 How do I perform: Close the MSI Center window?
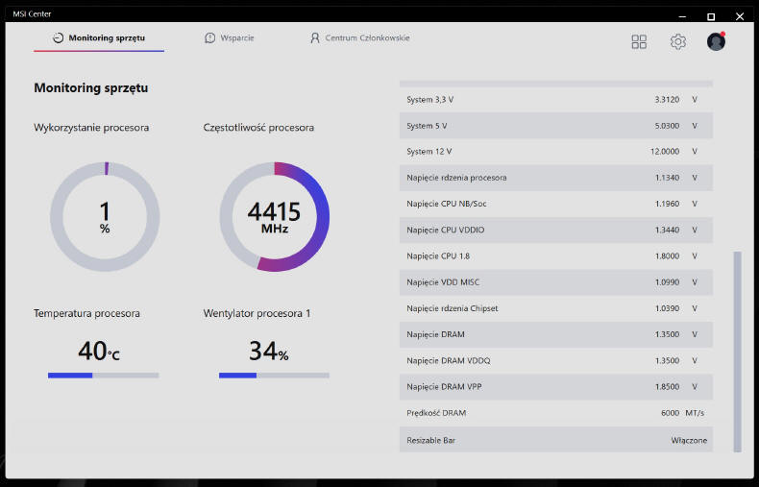click(x=738, y=15)
